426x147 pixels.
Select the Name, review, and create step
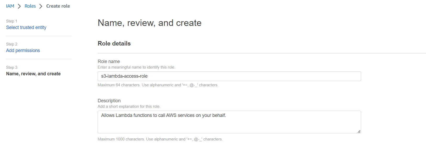(x=33, y=74)
